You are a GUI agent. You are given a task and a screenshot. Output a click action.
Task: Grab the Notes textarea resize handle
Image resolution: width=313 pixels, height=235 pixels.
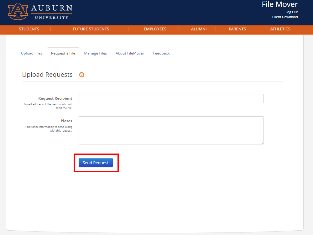tap(262, 142)
